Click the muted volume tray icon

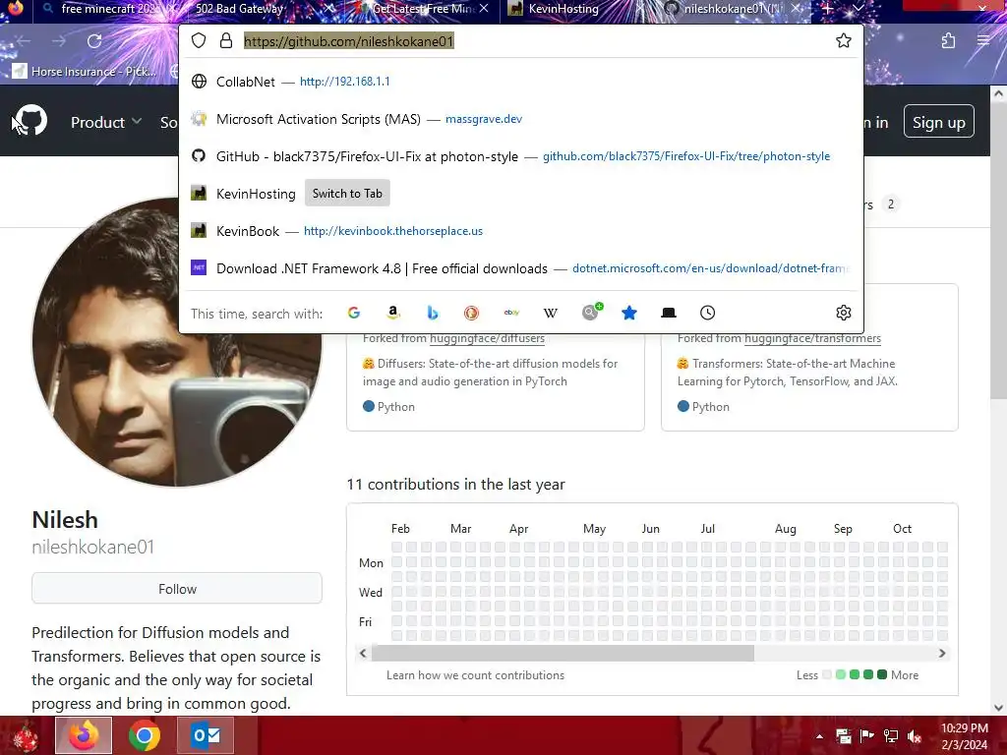click(x=915, y=736)
